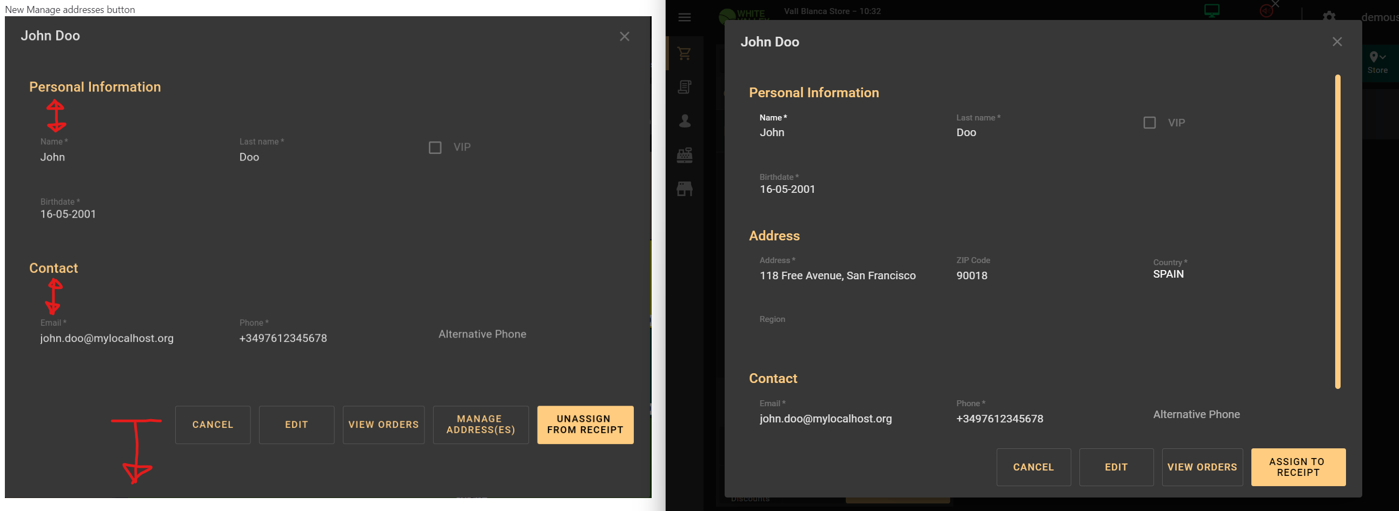Click Edit in the left dialog
The image size is (1399, 511).
point(296,425)
